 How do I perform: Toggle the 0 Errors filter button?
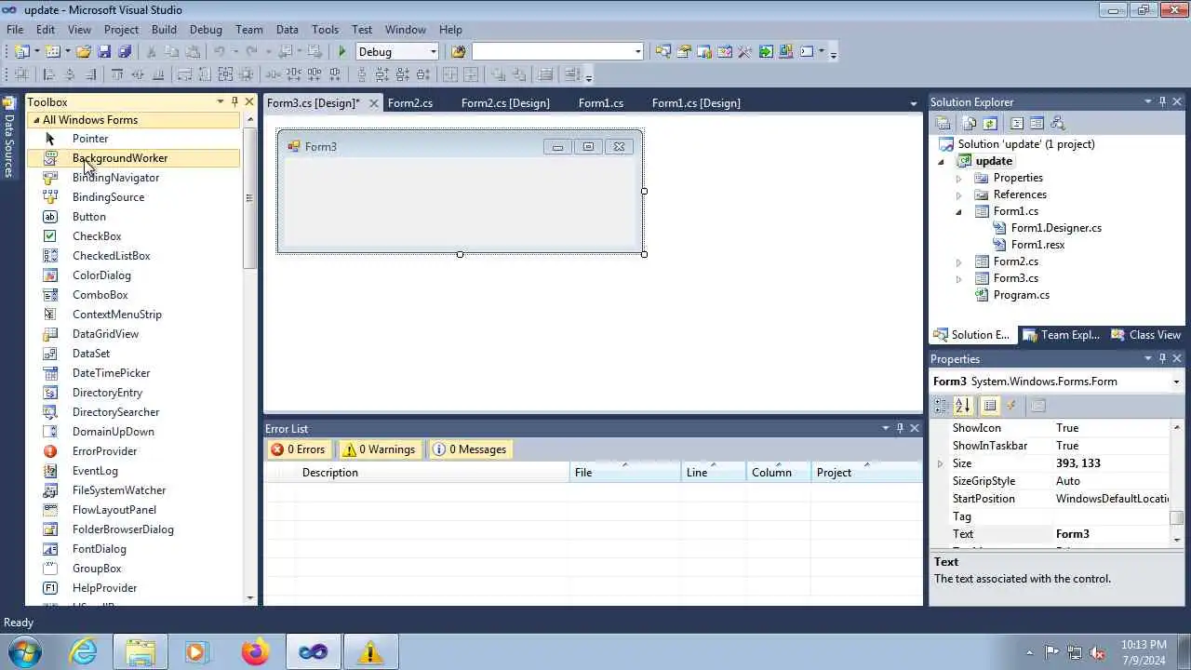(x=298, y=449)
